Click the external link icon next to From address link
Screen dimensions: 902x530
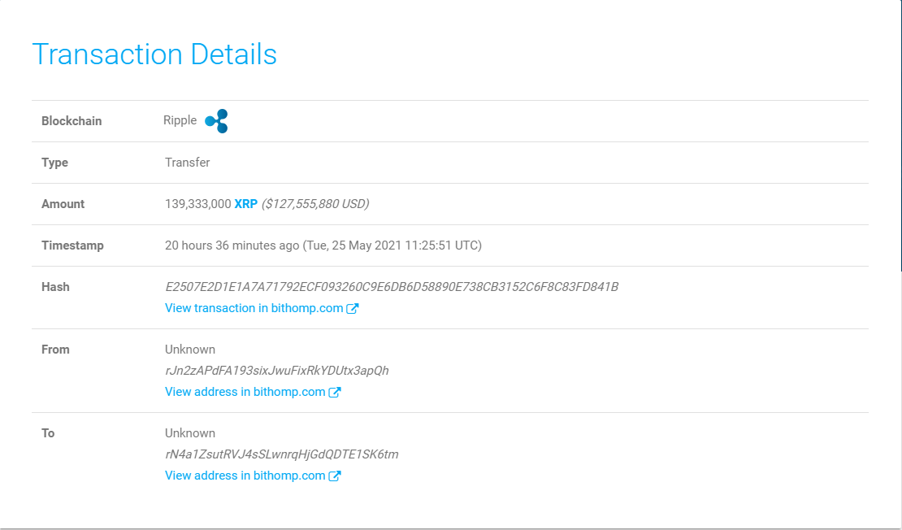pyautogui.click(x=336, y=391)
